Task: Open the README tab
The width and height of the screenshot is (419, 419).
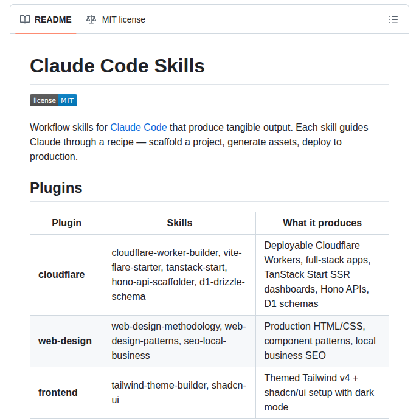Action: pos(46,19)
